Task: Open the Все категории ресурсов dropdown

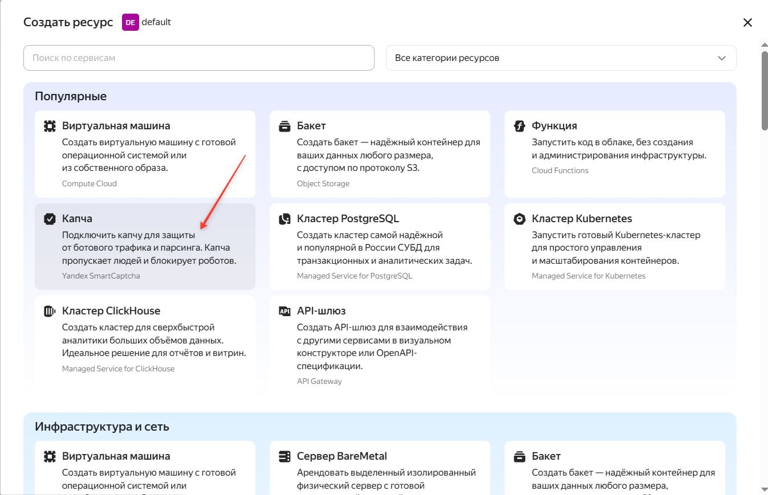Action: click(561, 58)
